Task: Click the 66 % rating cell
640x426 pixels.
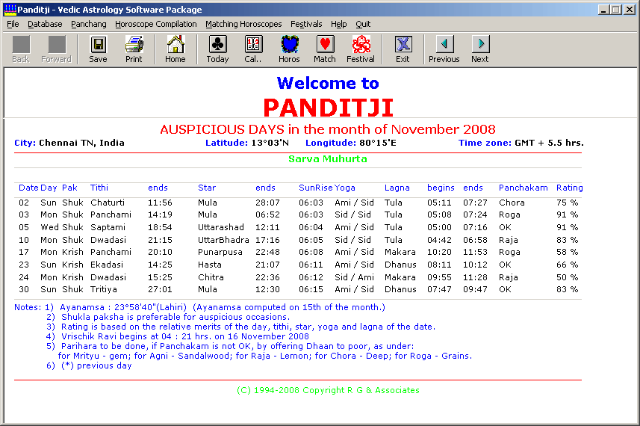Action: [568, 265]
